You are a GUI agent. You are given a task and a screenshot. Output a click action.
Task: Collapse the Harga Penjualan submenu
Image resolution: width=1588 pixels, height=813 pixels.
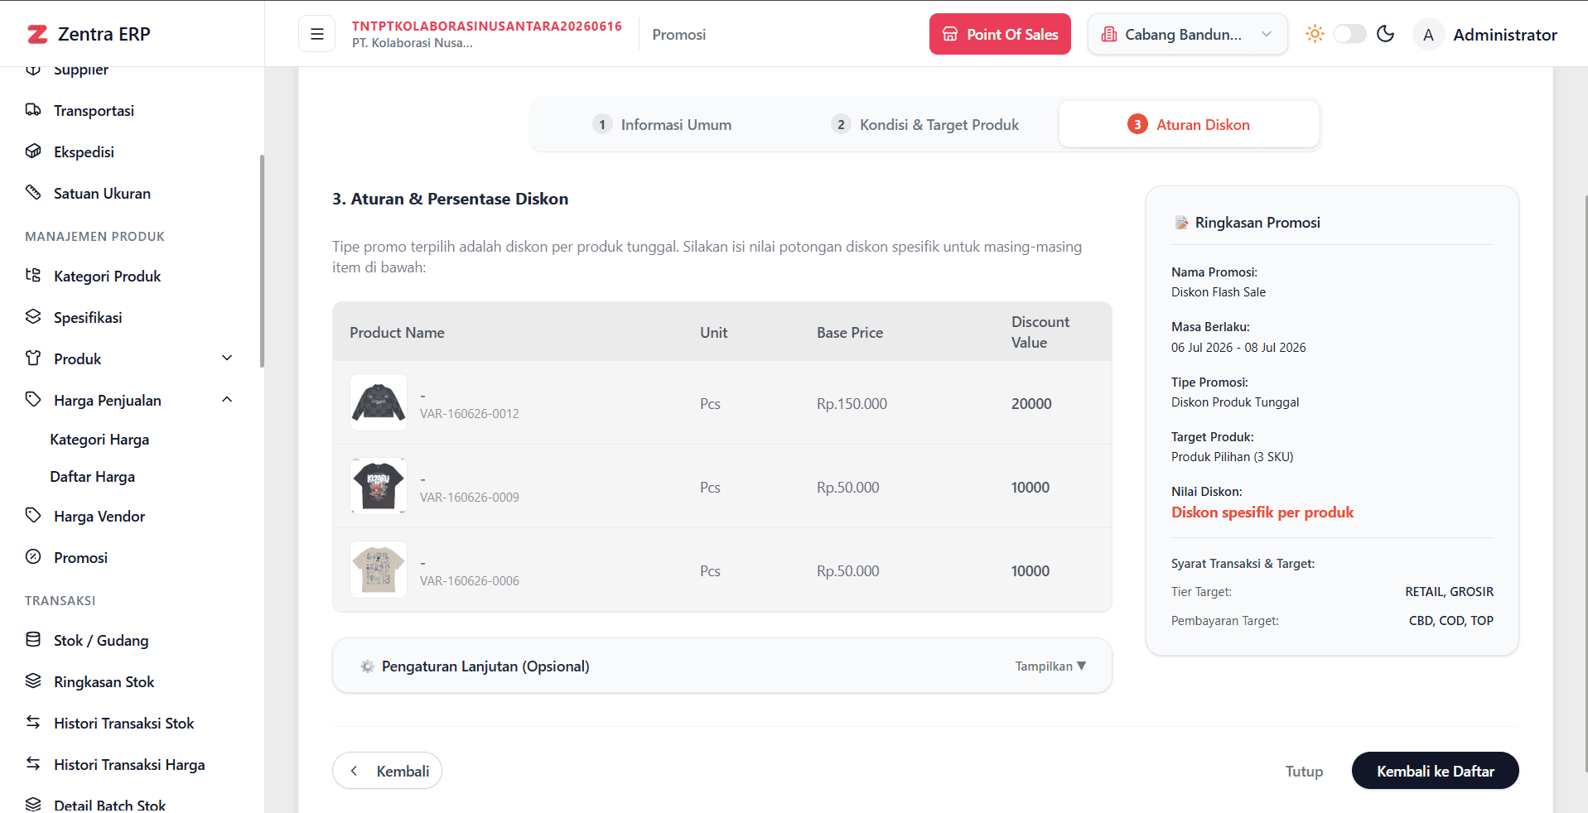[x=227, y=400]
